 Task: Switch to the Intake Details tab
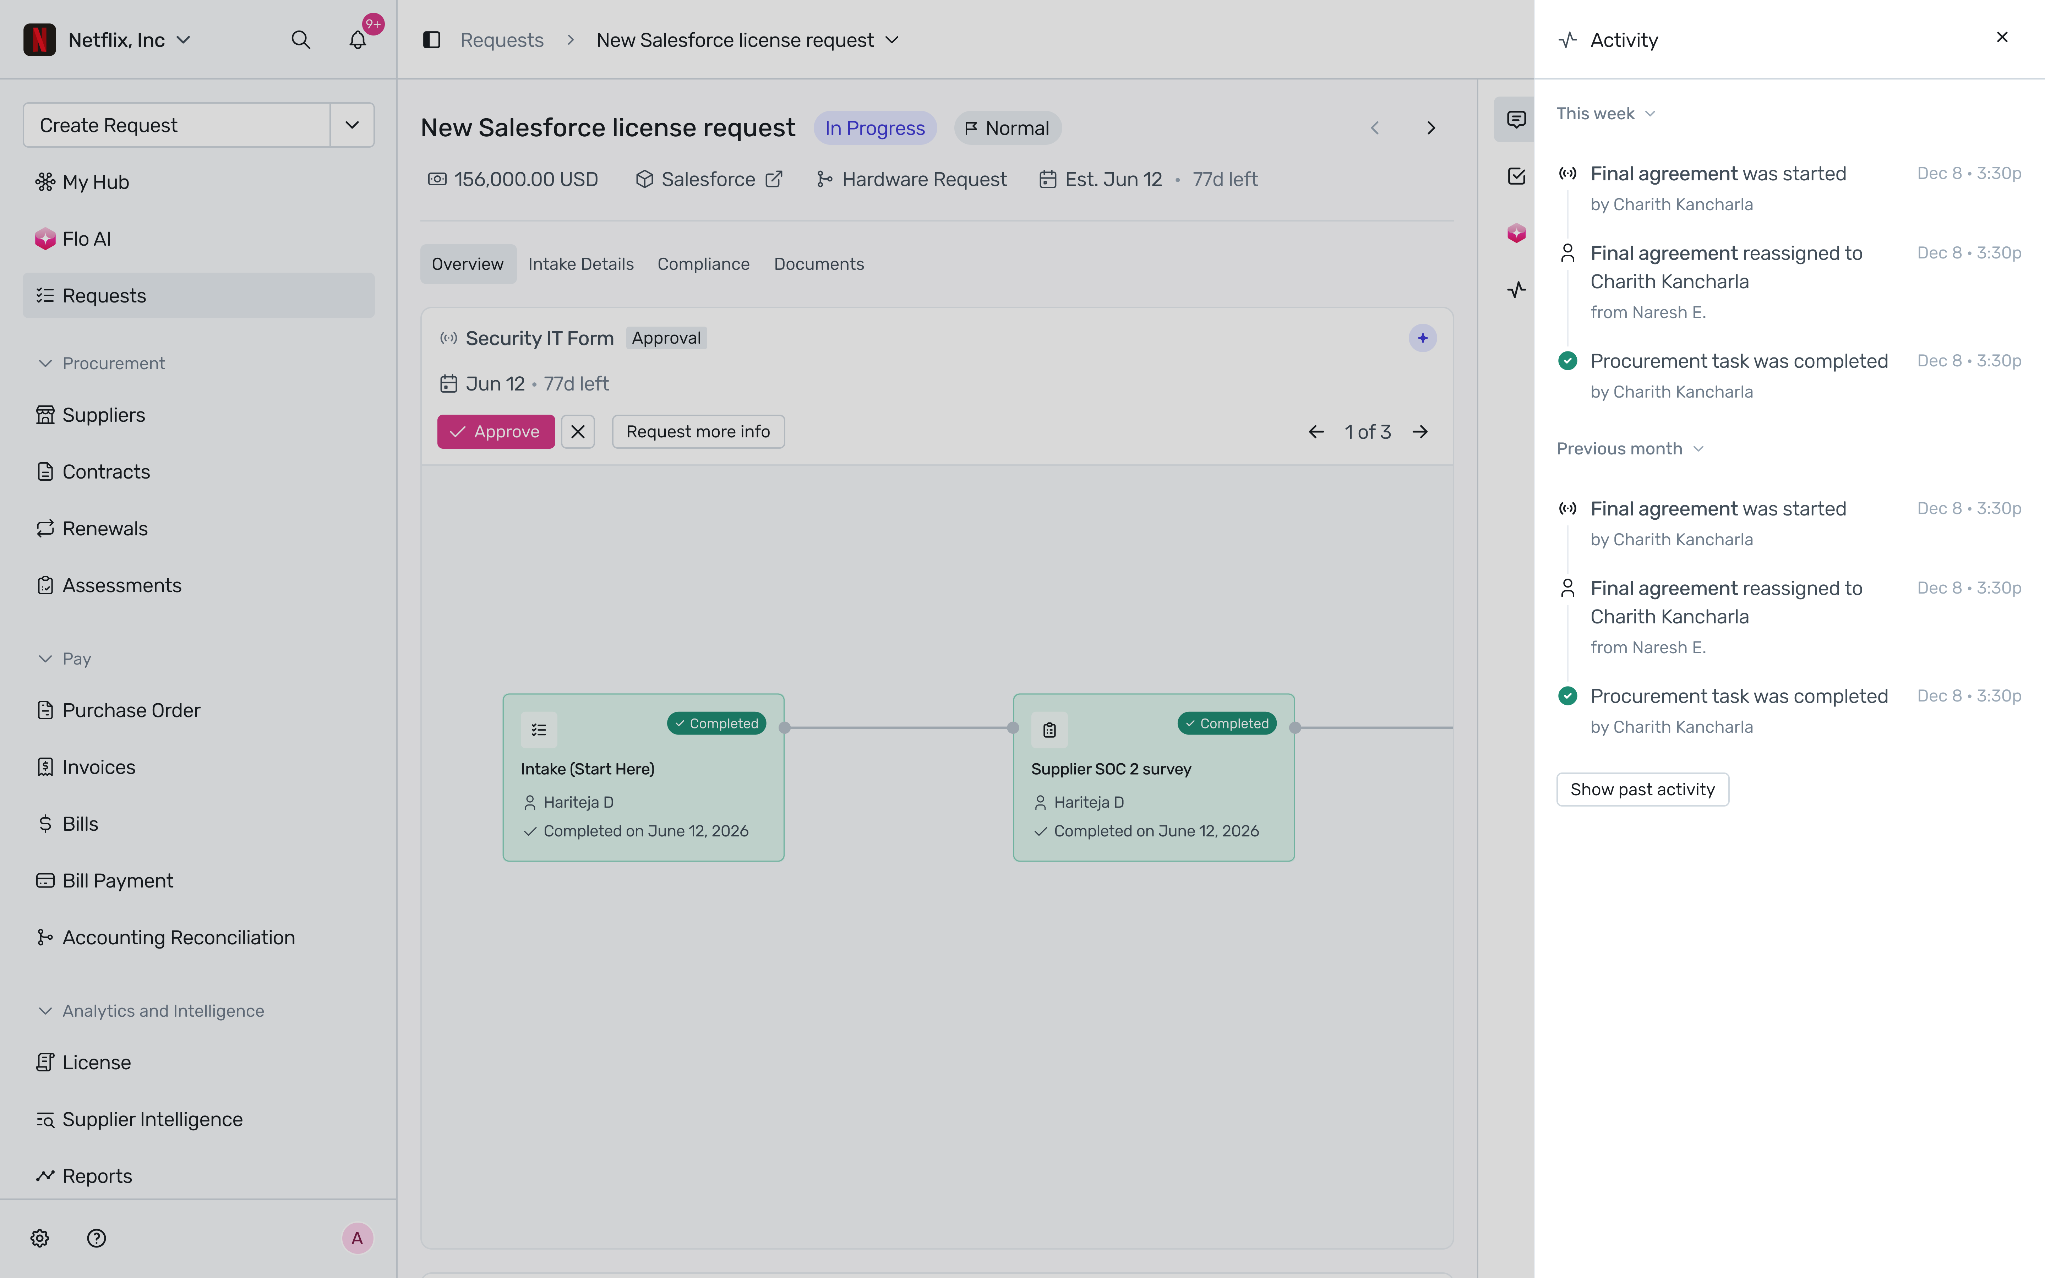[580, 264]
